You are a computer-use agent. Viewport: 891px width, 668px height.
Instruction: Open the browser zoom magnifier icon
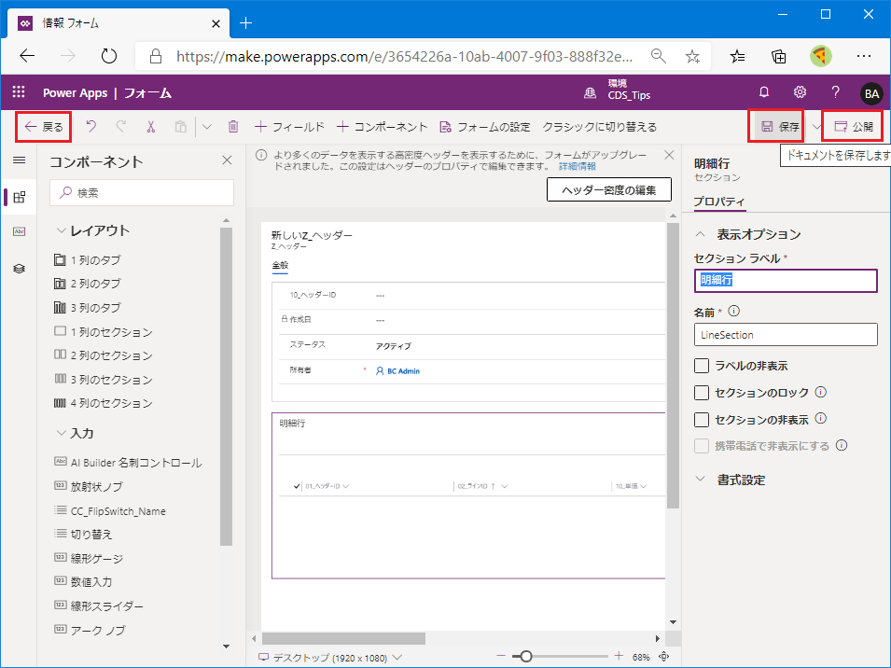[658, 56]
